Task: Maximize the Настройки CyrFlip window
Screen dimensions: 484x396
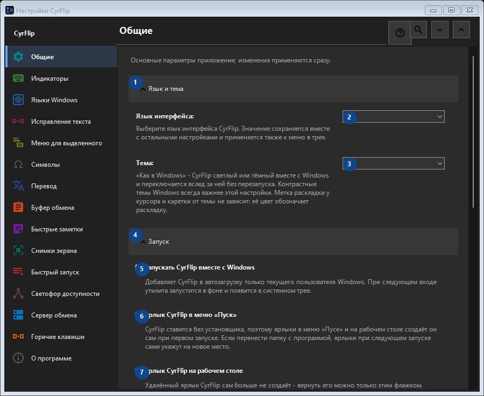Action: [451, 10]
